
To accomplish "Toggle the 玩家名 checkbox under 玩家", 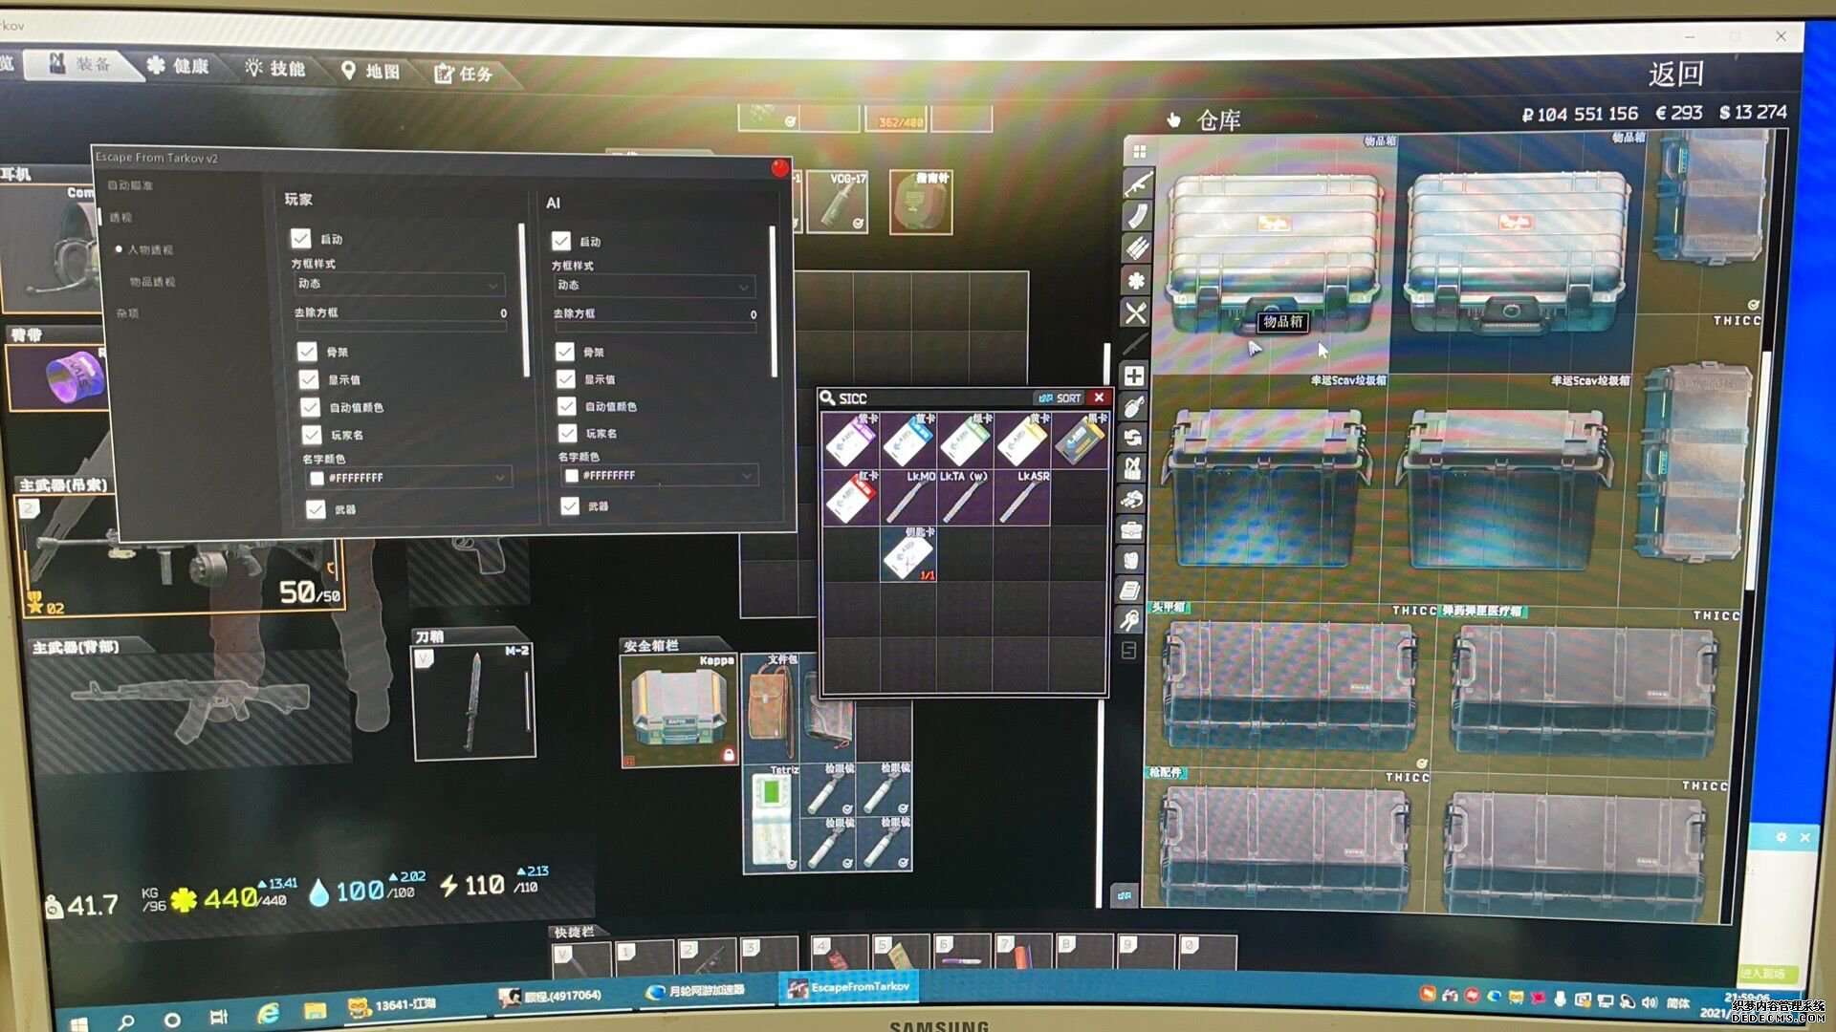I will tap(312, 435).
